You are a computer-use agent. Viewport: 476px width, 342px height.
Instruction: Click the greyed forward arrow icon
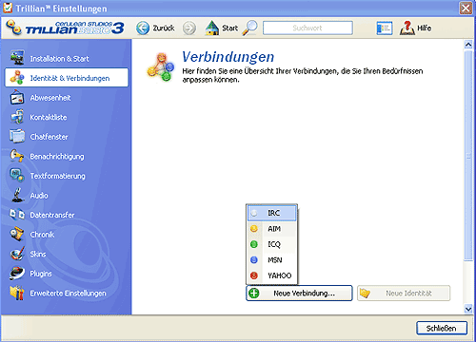pos(189,28)
